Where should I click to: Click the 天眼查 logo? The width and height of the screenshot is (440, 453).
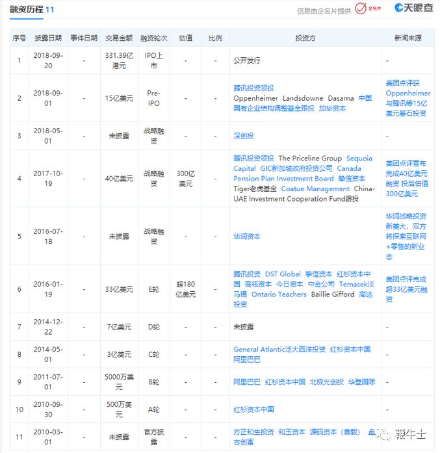point(414,8)
